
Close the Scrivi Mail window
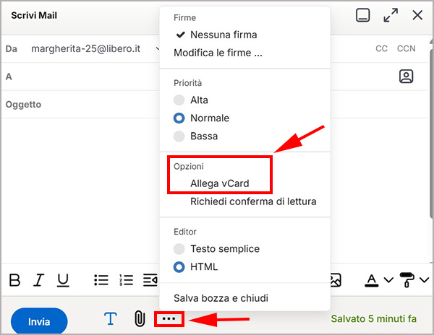coord(417,15)
